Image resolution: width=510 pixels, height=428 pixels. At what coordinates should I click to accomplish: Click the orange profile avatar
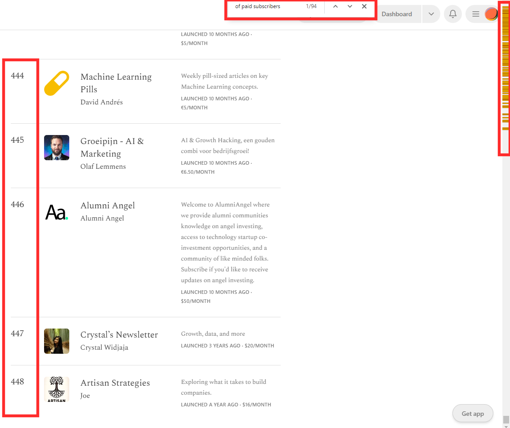point(491,14)
